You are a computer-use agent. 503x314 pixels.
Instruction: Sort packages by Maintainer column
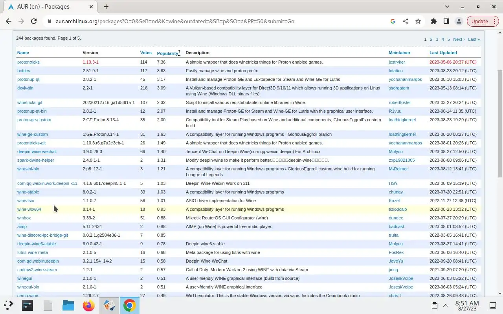pyautogui.click(x=399, y=53)
